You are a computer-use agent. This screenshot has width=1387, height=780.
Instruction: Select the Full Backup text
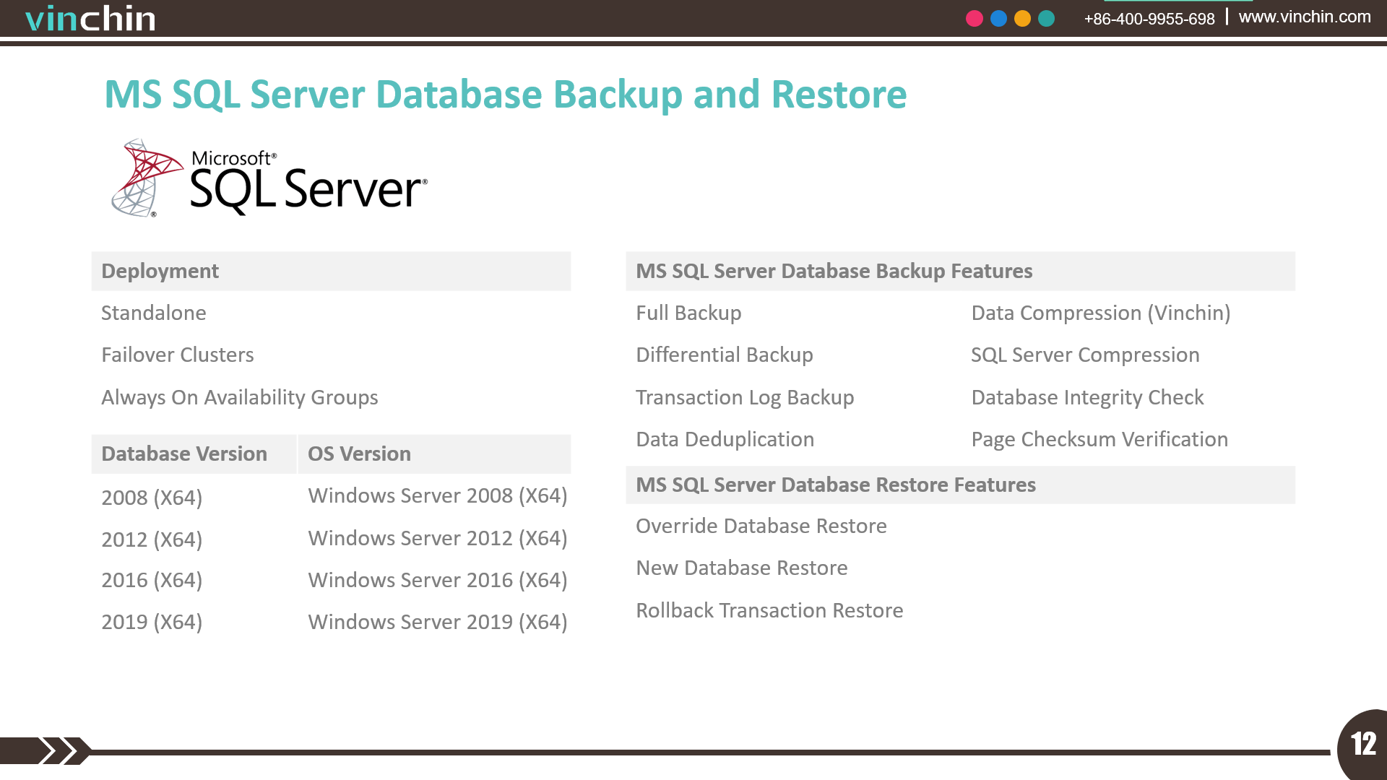(688, 313)
